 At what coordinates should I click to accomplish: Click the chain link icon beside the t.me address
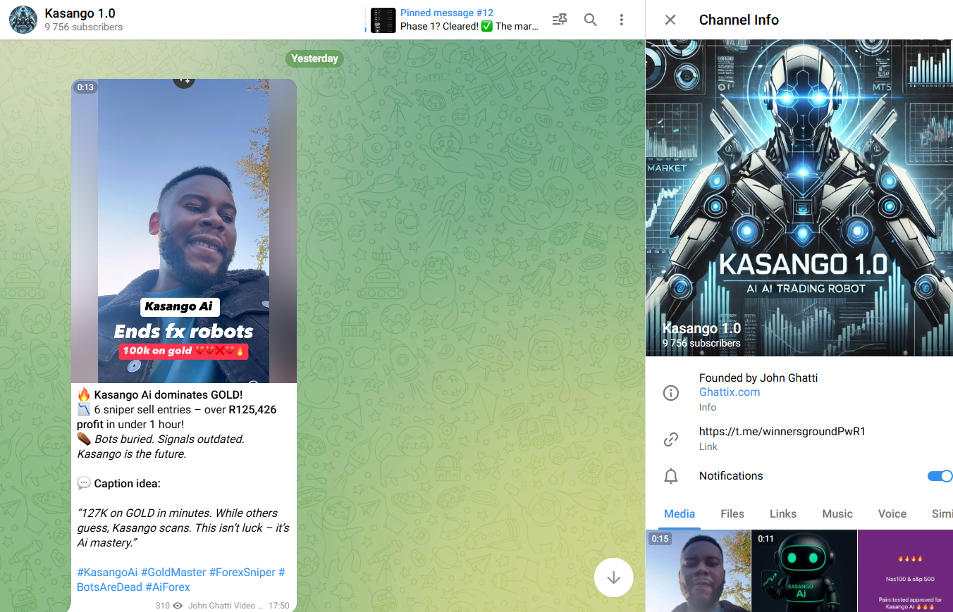pos(671,439)
